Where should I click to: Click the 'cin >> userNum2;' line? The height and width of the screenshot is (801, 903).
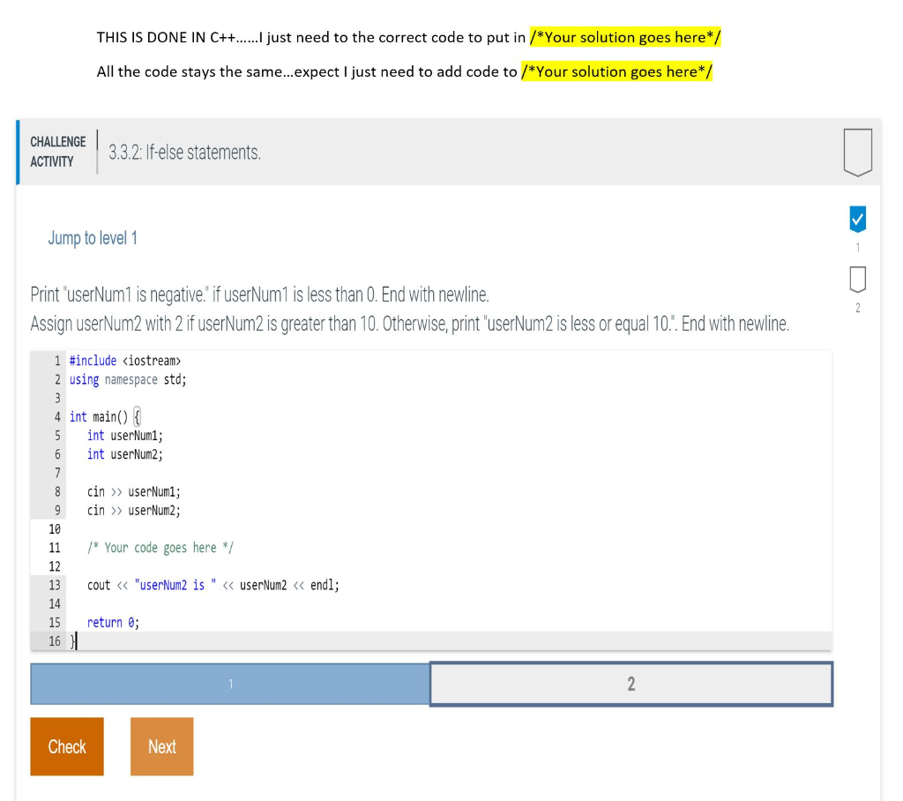coord(134,511)
